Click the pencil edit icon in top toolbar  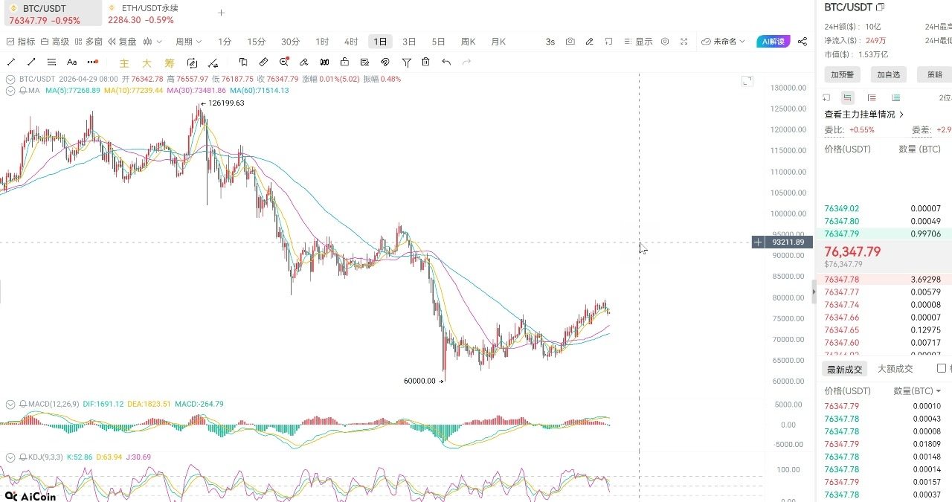[x=590, y=42]
